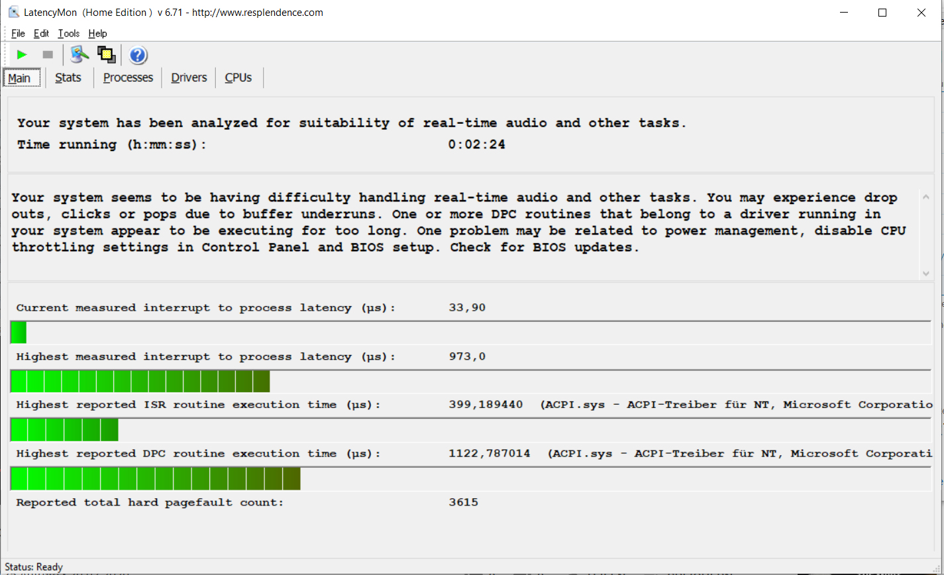This screenshot has height=575, width=944.
Task: Click 'Current measured interrupt to process latency' label
Action: (x=205, y=307)
